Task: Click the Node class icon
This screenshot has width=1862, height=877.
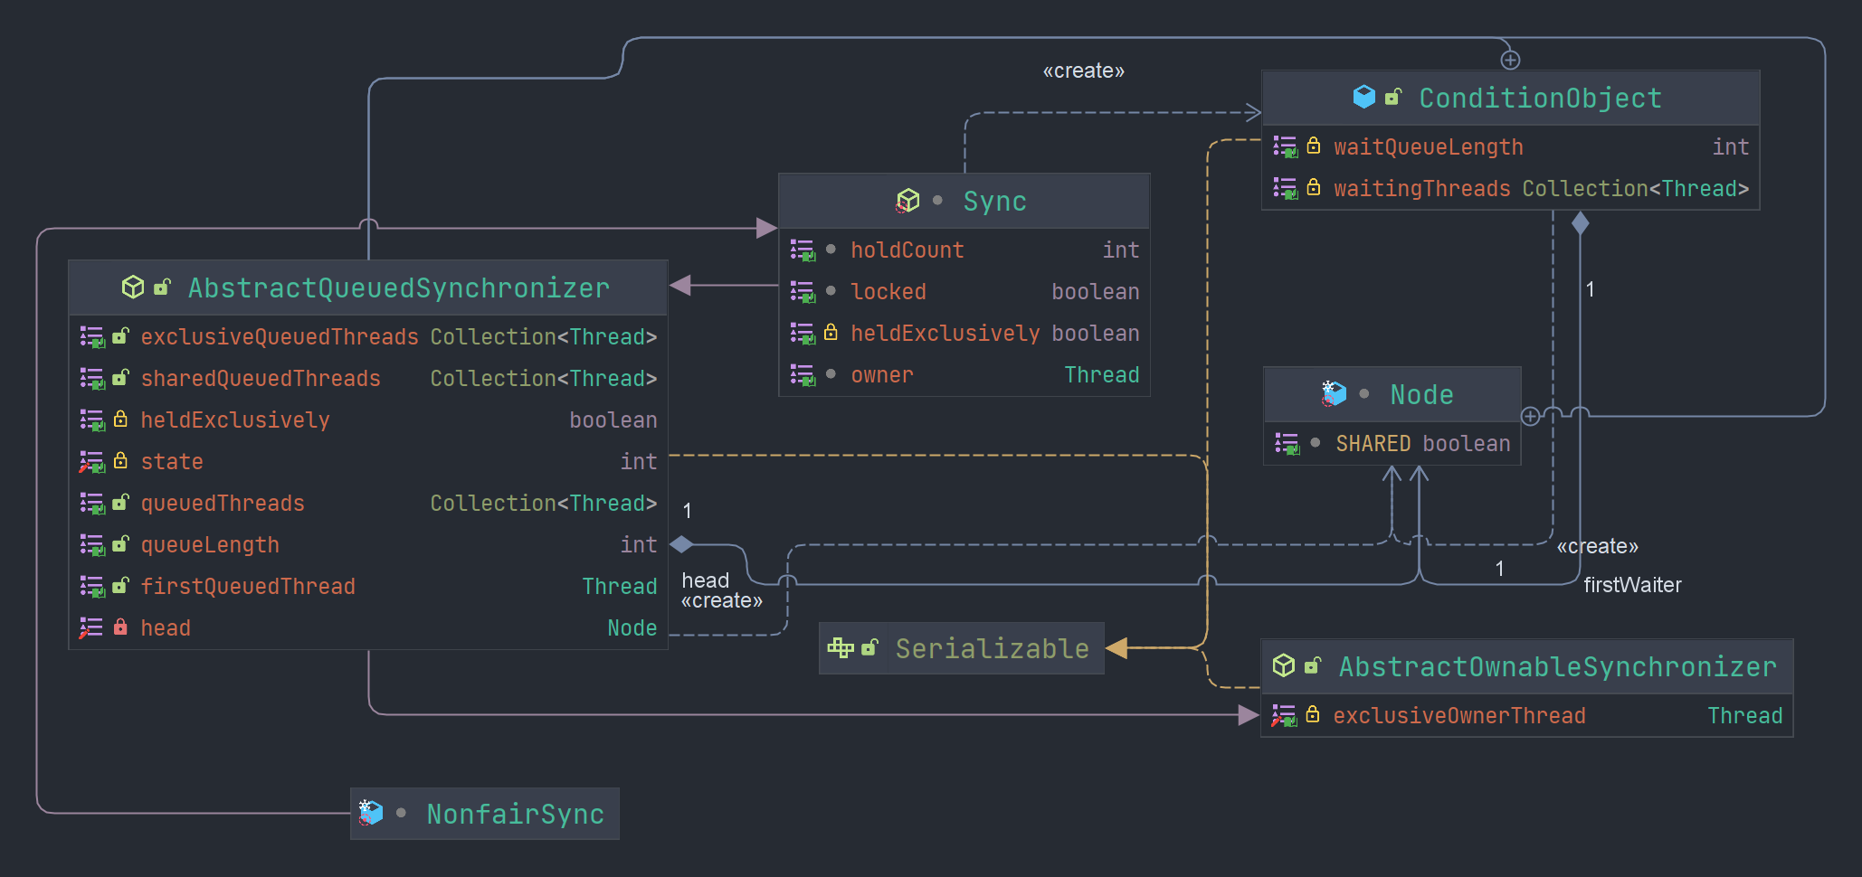Action: (x=1334, y=394)
